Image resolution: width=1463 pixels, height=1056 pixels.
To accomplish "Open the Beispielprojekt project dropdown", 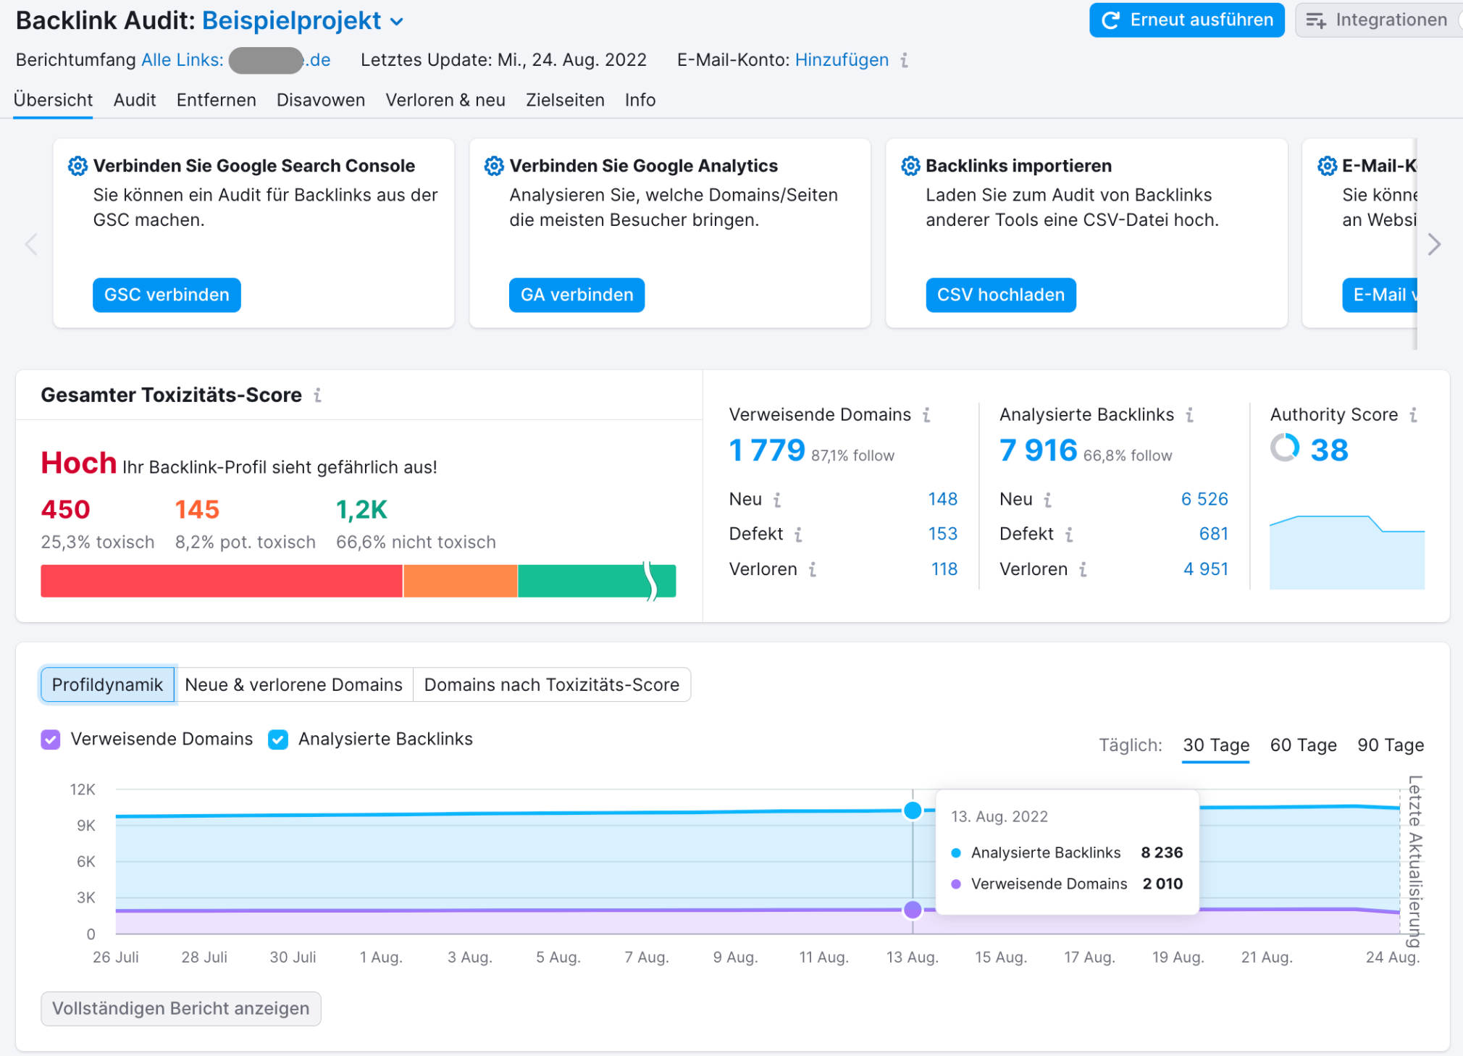I will click(395, 22).
